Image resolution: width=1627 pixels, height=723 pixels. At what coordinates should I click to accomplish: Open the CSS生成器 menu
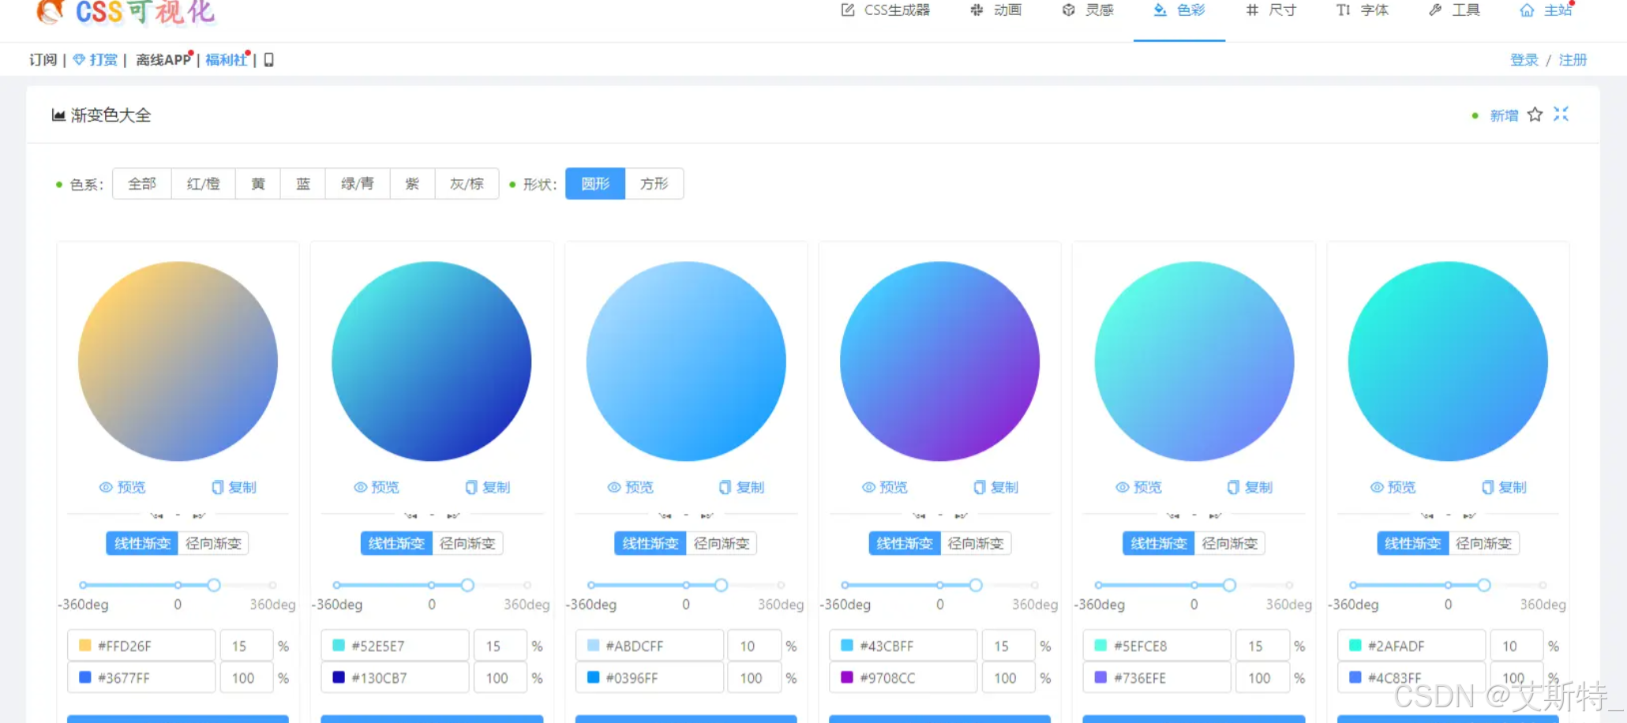(x=886, y=10)
